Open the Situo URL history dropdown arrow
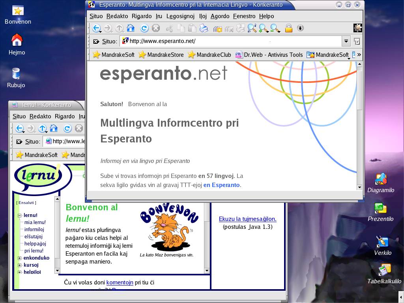 [x=346, y=41]
